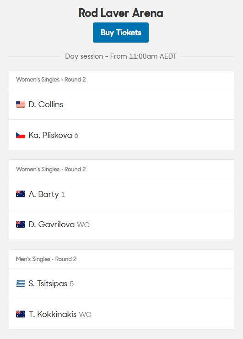This screenshot has width=243, height=339.
Task: Open Ka. Pliskova player profile
Action: pos(50,135)
